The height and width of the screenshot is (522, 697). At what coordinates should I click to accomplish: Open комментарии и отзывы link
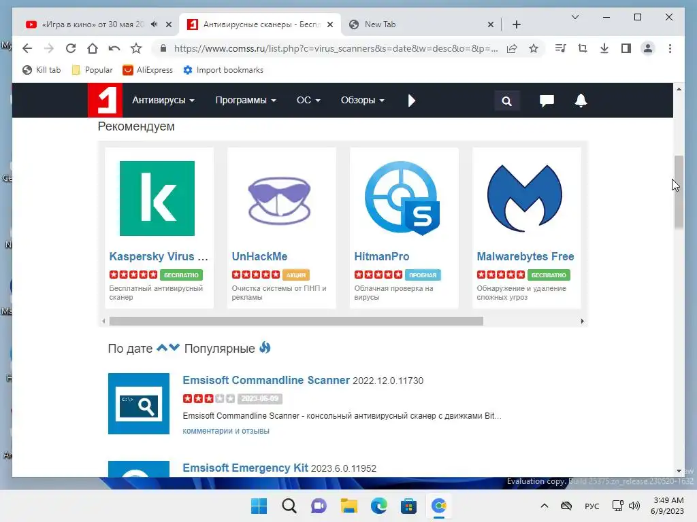(x=226, y=430)
